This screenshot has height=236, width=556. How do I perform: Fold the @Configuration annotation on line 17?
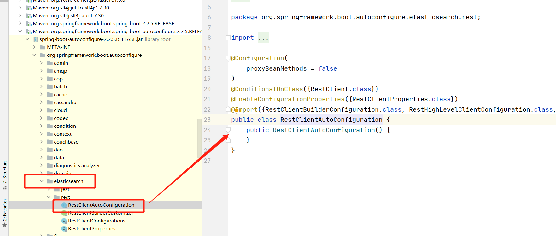tap(228, 58)
